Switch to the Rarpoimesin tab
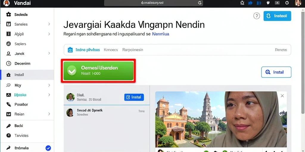Screen dimensions: 305x152 133,50
